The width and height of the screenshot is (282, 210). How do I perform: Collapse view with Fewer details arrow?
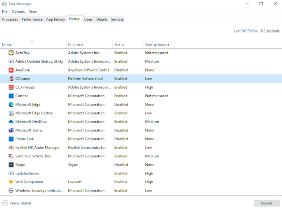5,203
